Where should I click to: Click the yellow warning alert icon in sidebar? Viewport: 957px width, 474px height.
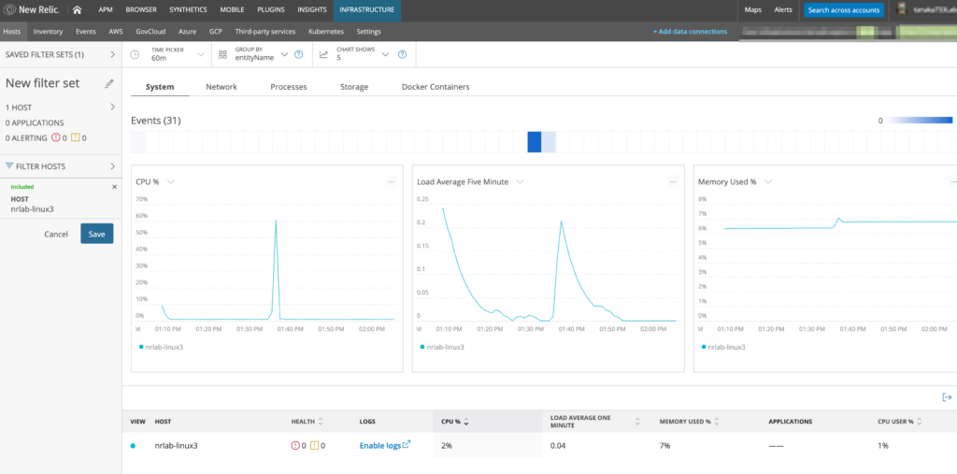click(x=76, y=138)
